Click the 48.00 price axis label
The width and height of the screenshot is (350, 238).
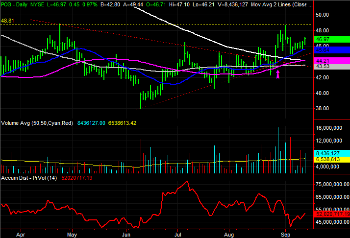click(x=322, y=30)
